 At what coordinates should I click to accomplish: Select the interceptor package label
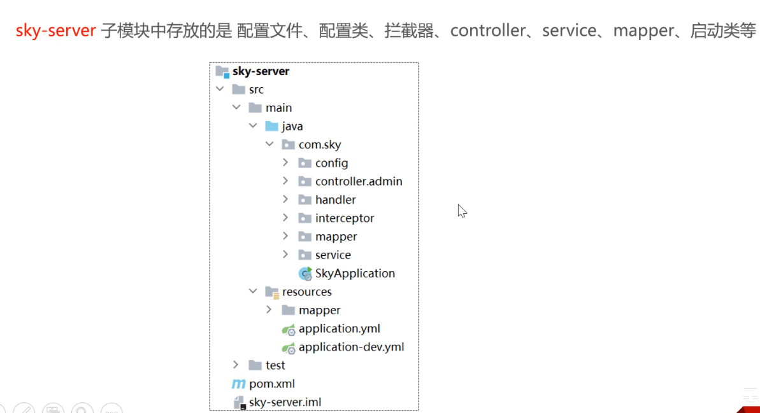[x=344, y=218]
